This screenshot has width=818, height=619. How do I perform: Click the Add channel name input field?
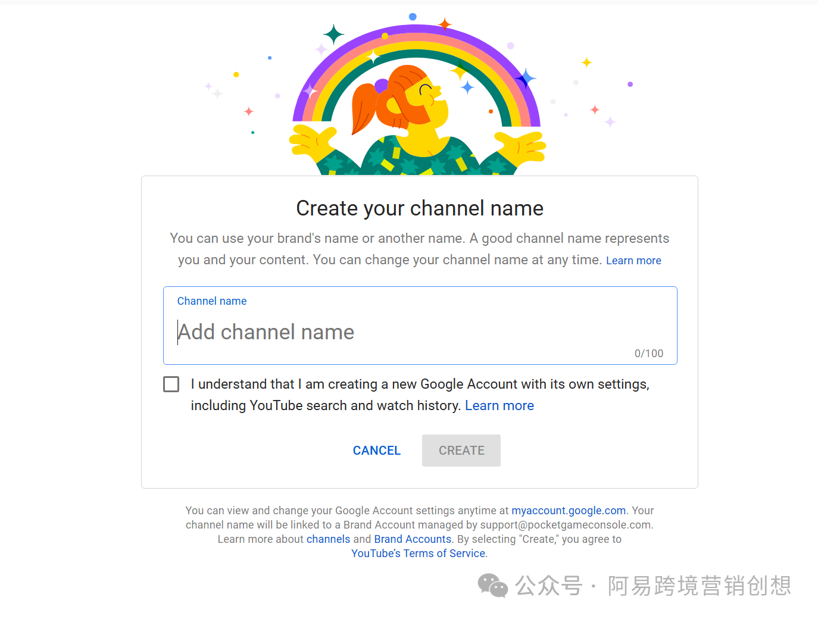pos(419,332)
